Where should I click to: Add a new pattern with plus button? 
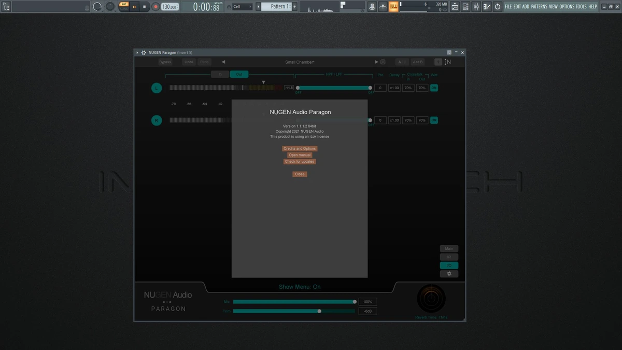(x=295, y=7)
